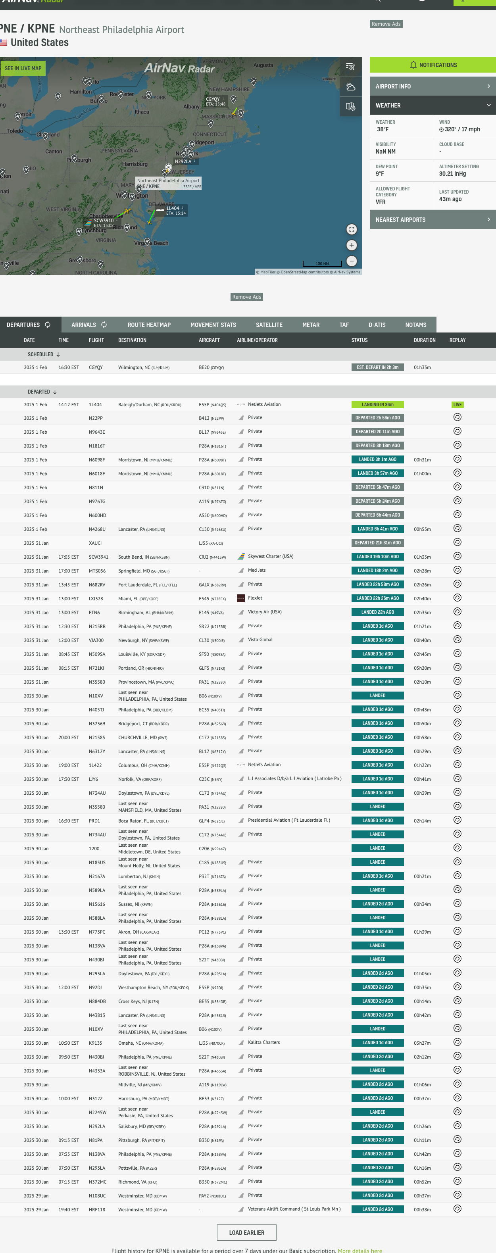Expand the Nearest Airports panel
This screenshot has width=496, height=1253.
tap(433, 219)
